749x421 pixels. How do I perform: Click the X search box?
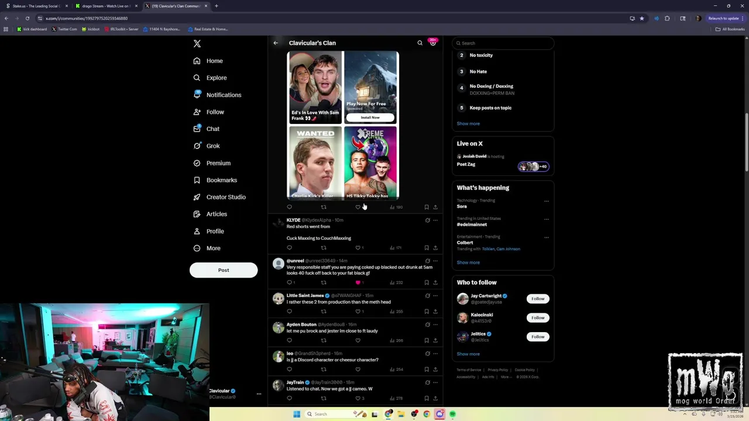(x=503, y=43)
